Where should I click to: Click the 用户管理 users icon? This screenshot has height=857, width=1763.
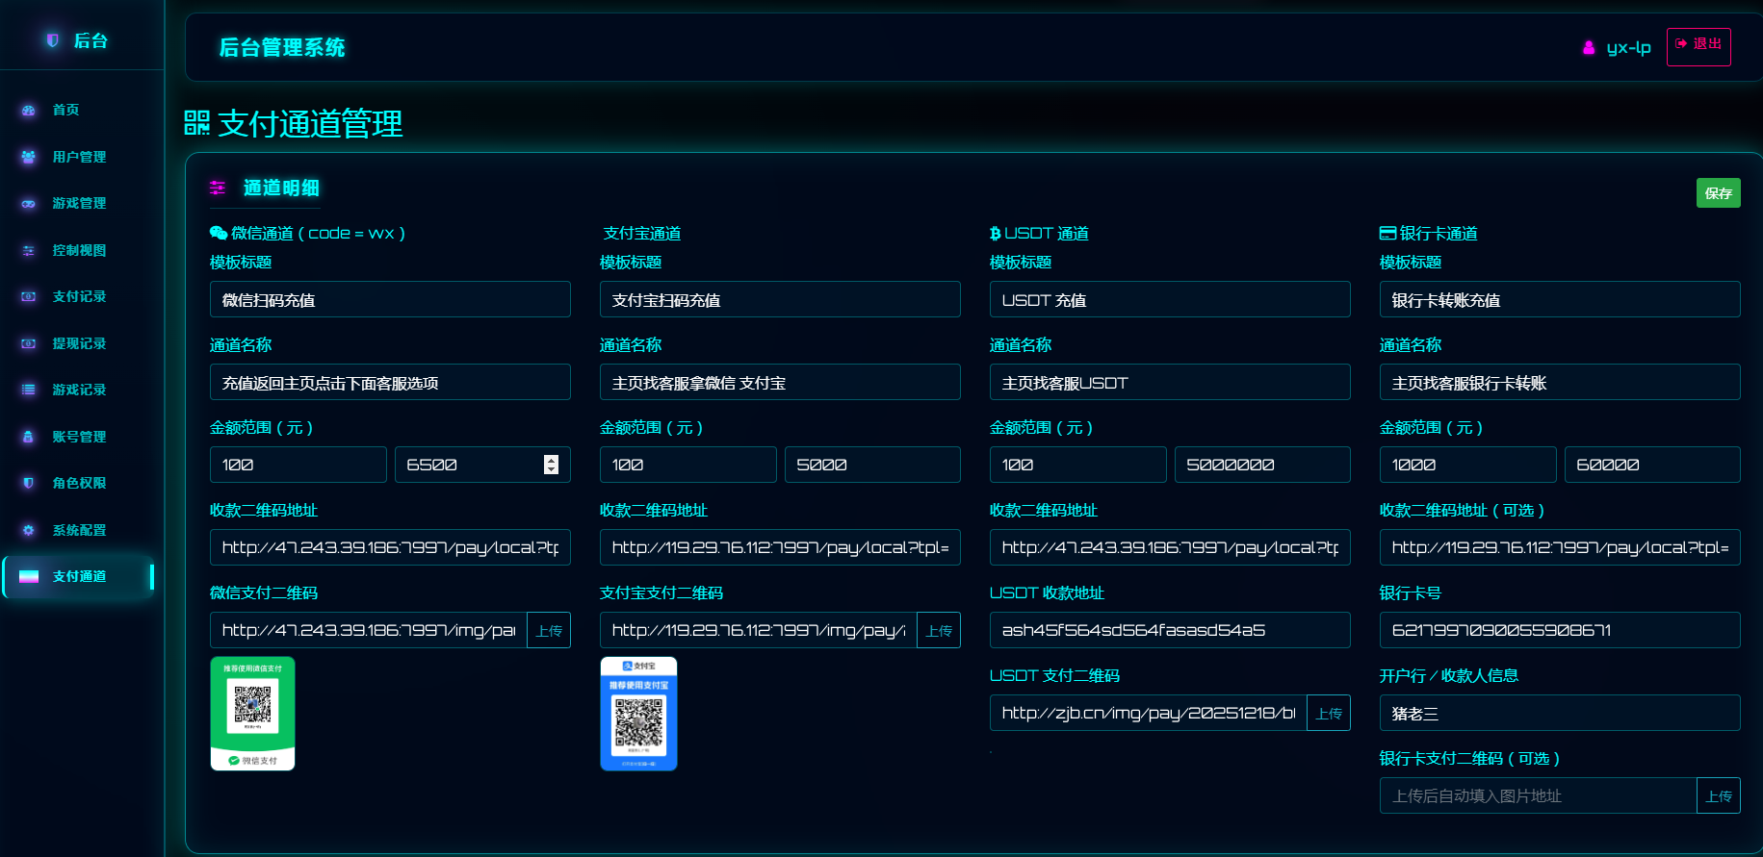point(29,157)
